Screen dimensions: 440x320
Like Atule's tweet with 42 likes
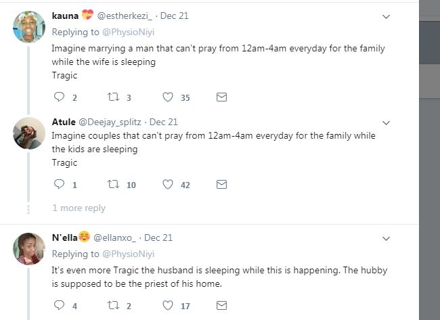[168, 184]
